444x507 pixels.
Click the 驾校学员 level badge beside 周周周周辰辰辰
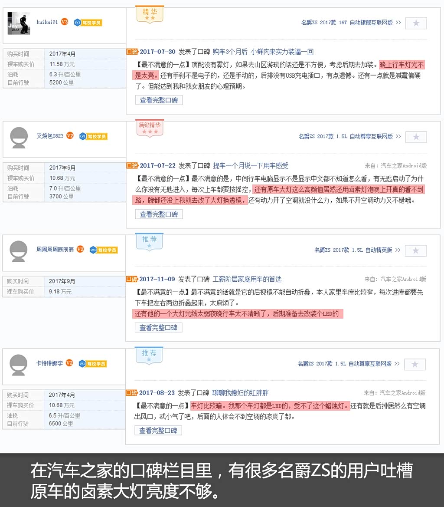pos(104,250)
